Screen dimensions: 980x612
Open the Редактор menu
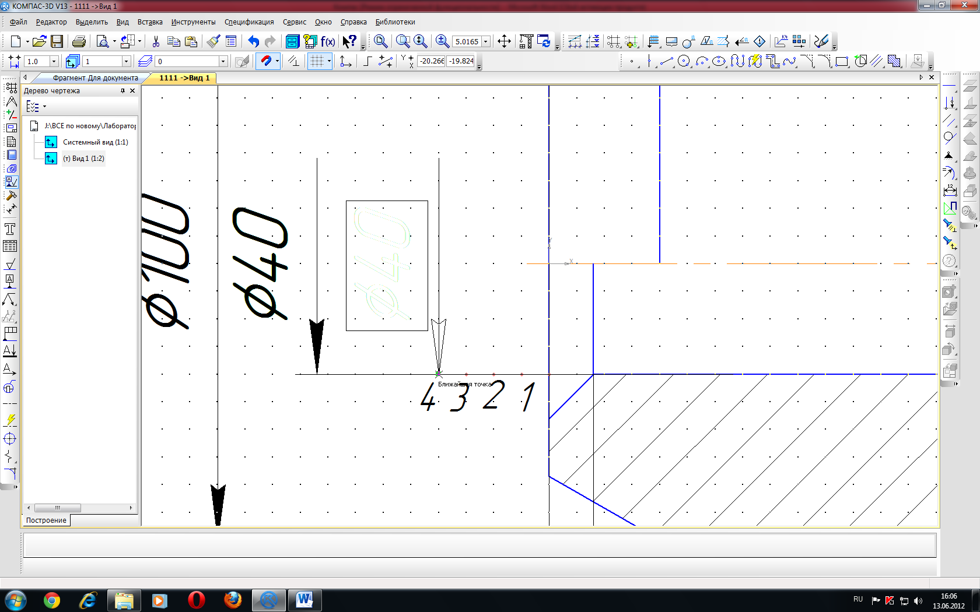click(51, 22)
